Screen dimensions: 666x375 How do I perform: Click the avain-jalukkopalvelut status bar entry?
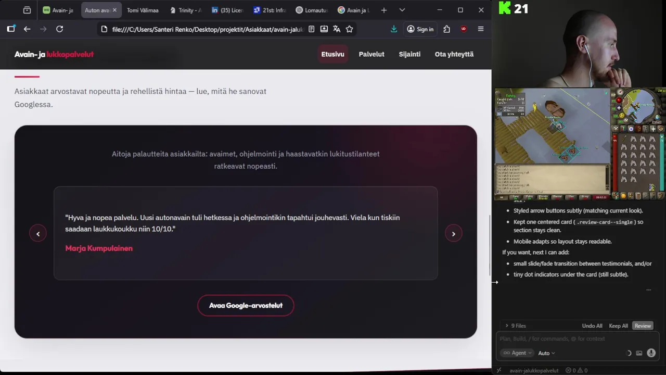pos(534,370)
